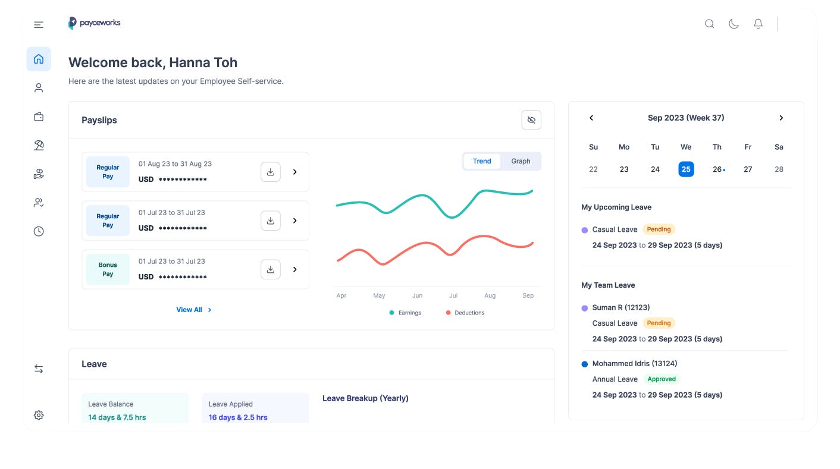
Task: Click the Pending badge for Suman R
Action: point(659,323)
